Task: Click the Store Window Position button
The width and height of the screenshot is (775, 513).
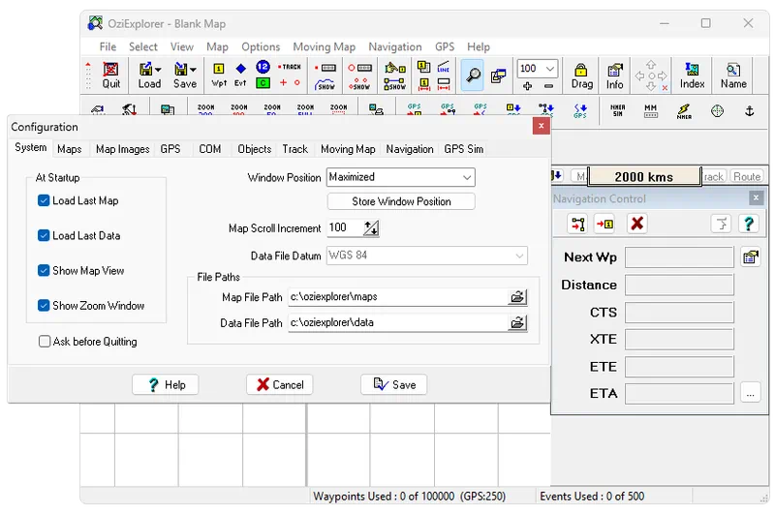Action: click(401, 201)
